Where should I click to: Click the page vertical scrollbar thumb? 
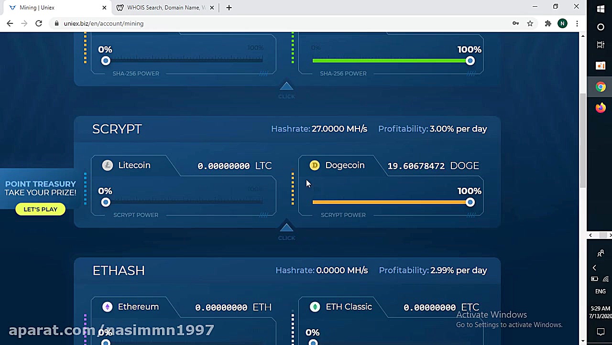pos(583,140)
